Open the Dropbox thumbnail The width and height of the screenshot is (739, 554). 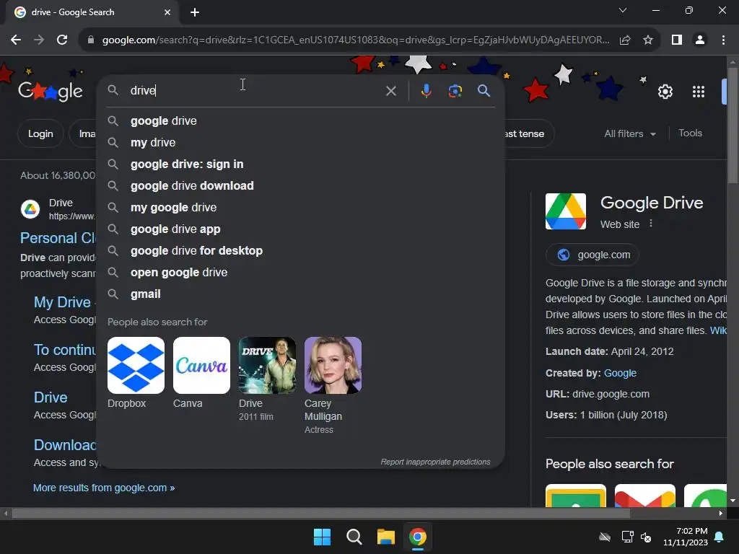pos(136,366)
